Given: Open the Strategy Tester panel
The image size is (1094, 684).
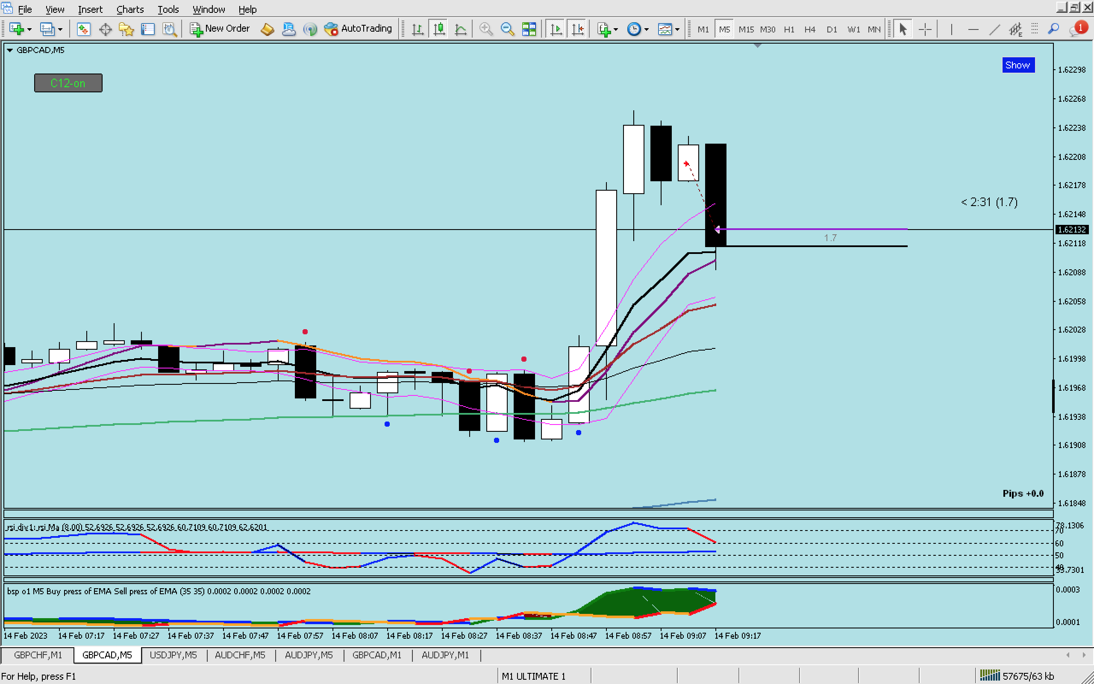Looking at the screenshot, I should [169, 29].
